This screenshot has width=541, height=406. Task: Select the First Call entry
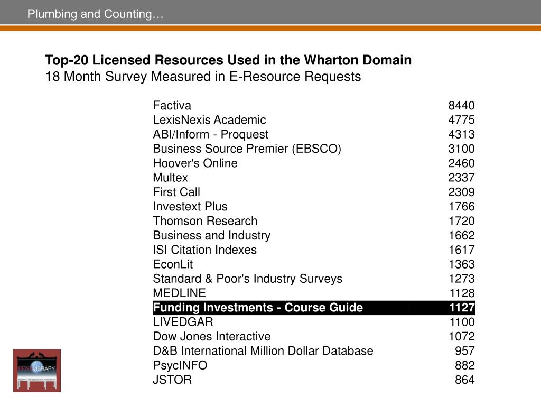click(176, 192)
